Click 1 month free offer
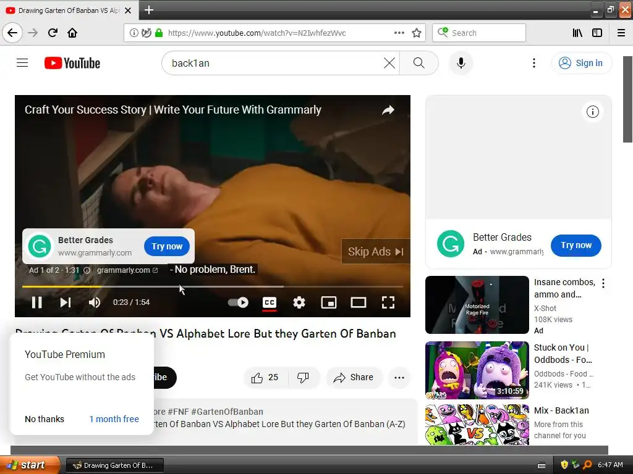Image resolution: width=633 pixels, height=474 pixels. [x=114, y=419]
